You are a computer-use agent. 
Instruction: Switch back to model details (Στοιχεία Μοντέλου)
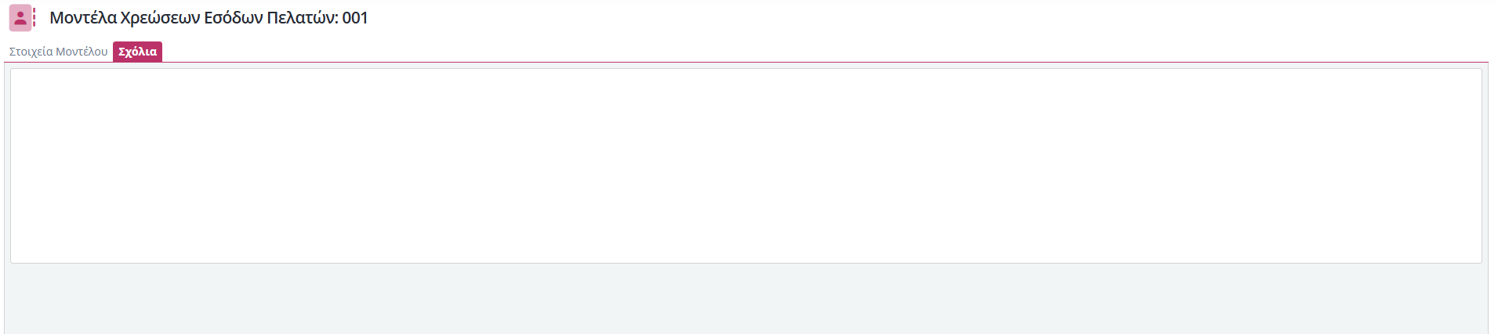[x=59, y=52]
